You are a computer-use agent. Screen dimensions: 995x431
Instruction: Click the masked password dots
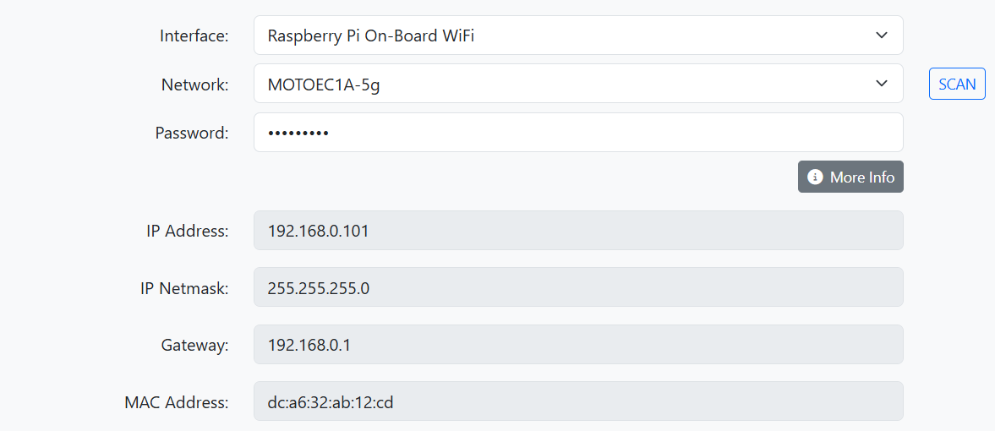click(298, 134)
